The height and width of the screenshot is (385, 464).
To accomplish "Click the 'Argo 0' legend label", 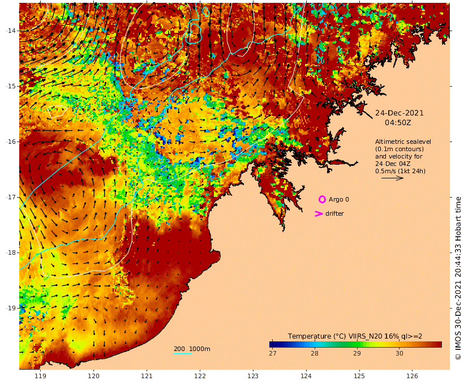I will click(338, 200).
